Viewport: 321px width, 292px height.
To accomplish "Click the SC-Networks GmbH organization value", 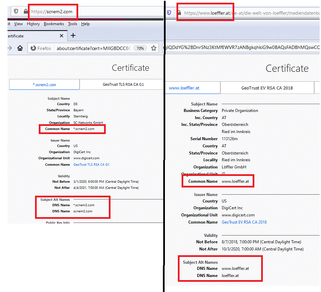I will [88, 123].
